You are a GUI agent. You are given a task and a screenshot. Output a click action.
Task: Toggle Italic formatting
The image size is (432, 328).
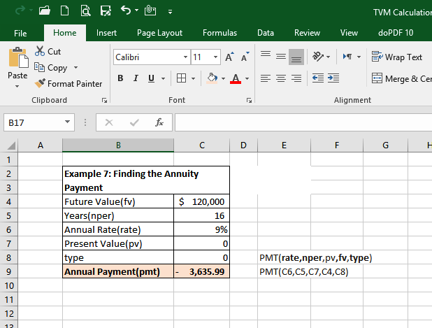point(136,78)
